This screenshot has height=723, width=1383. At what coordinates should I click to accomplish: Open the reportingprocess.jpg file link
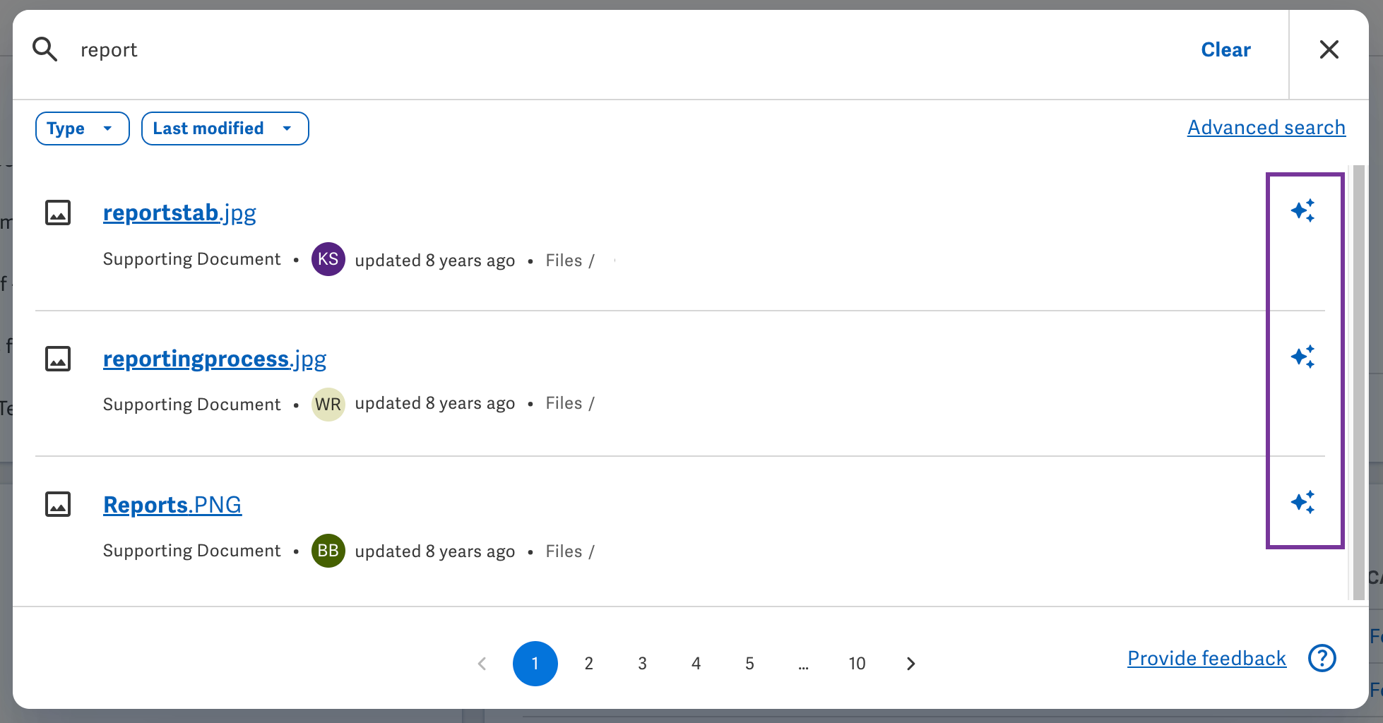tap(215, 359)
